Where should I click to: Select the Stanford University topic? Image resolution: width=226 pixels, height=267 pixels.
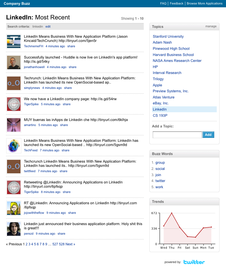[x=168, y=37]
